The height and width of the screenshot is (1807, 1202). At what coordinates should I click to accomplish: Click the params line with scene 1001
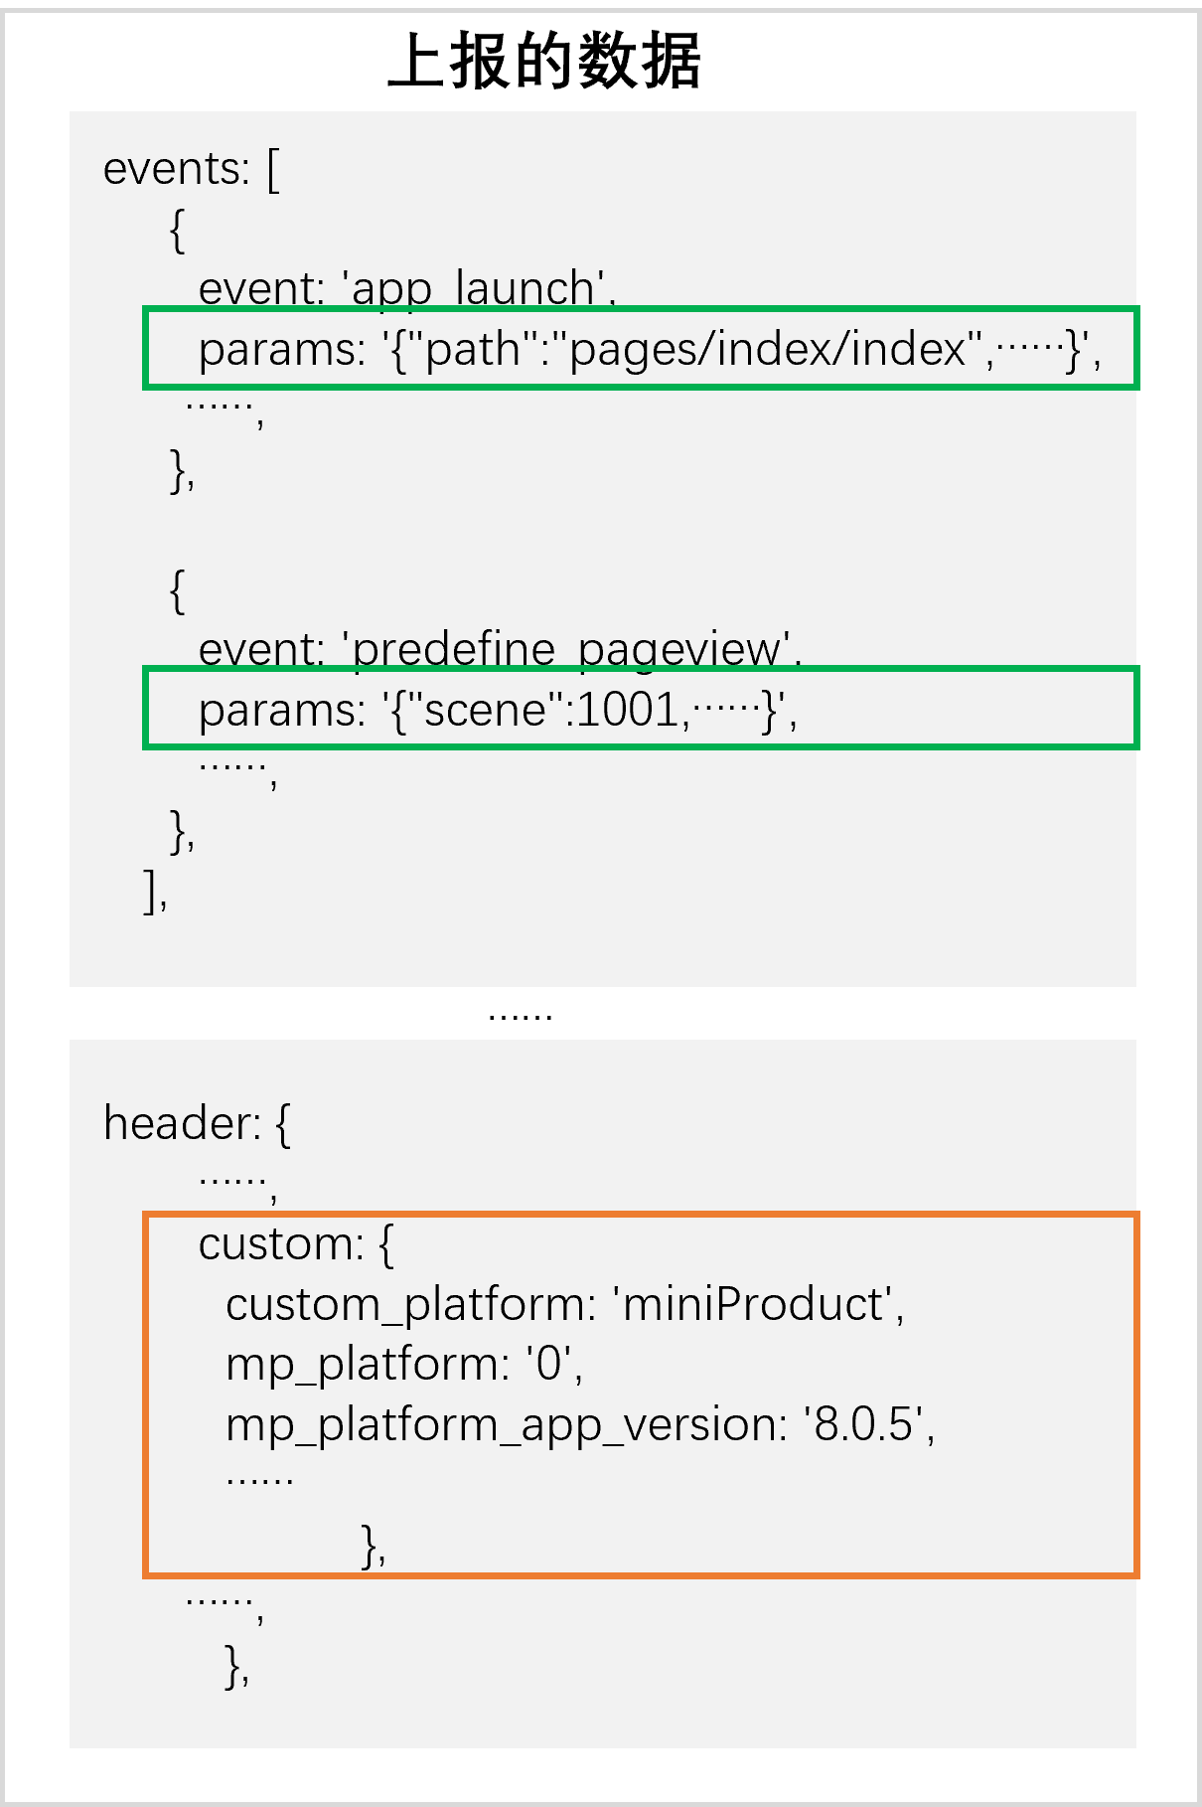(497, 710)
